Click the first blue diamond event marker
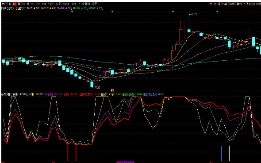Screen dimensions: 261x163 point(72,12)
